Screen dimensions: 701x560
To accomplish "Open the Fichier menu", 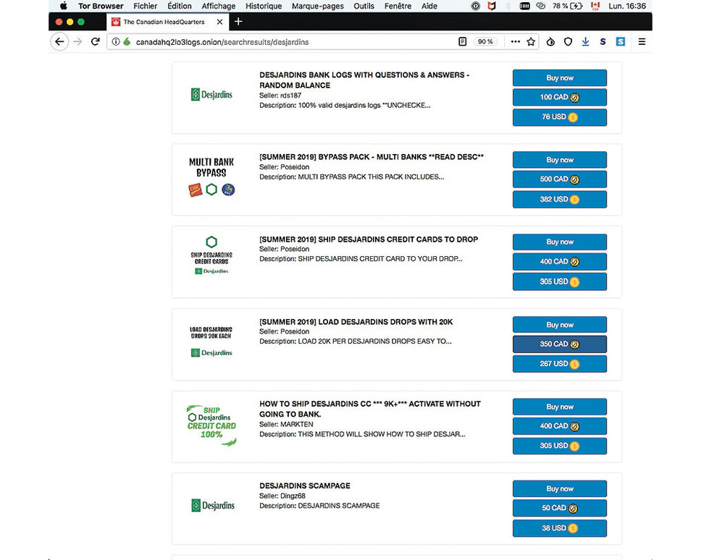I will (146, 6).
